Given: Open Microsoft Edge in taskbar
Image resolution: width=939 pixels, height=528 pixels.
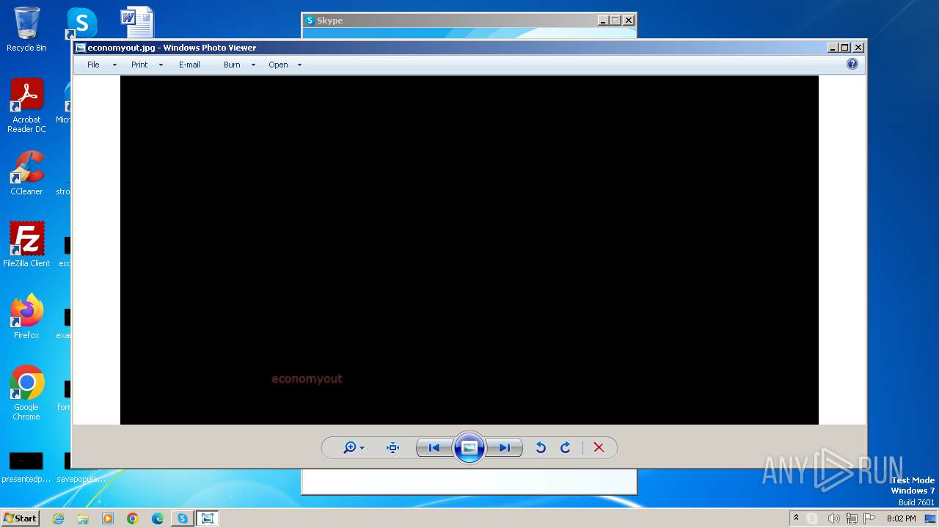Looking at the screenshot, I should (158, 518).
